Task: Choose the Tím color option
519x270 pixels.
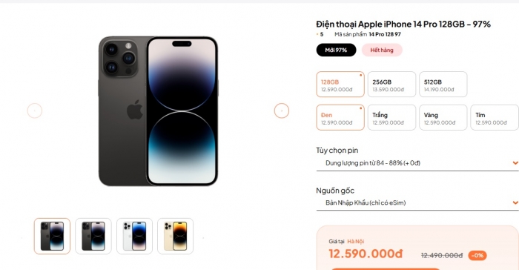Action: [495, 118]
